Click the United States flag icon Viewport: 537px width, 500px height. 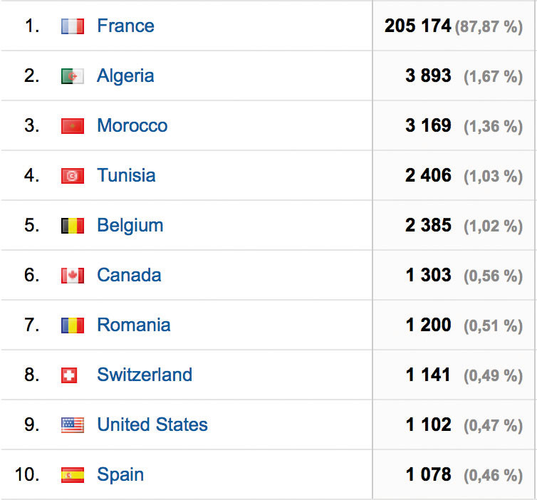point(73,425)
